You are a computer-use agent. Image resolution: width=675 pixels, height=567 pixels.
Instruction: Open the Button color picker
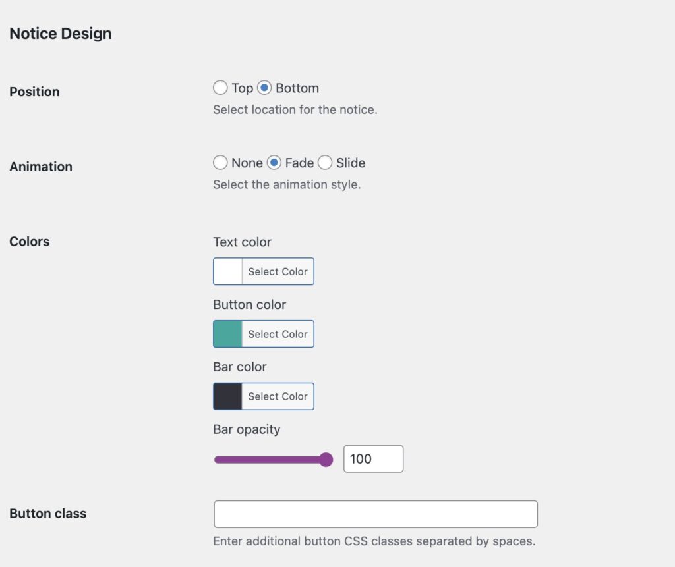[x=277, y=334]
